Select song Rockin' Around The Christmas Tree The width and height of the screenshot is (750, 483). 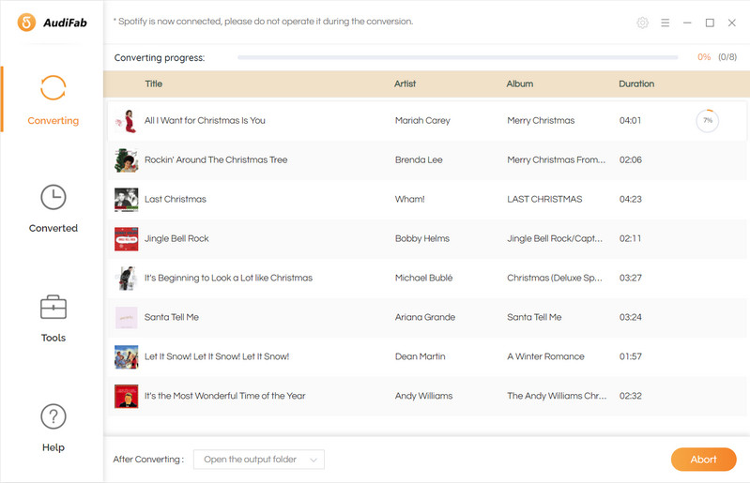[x=216, y=159]
